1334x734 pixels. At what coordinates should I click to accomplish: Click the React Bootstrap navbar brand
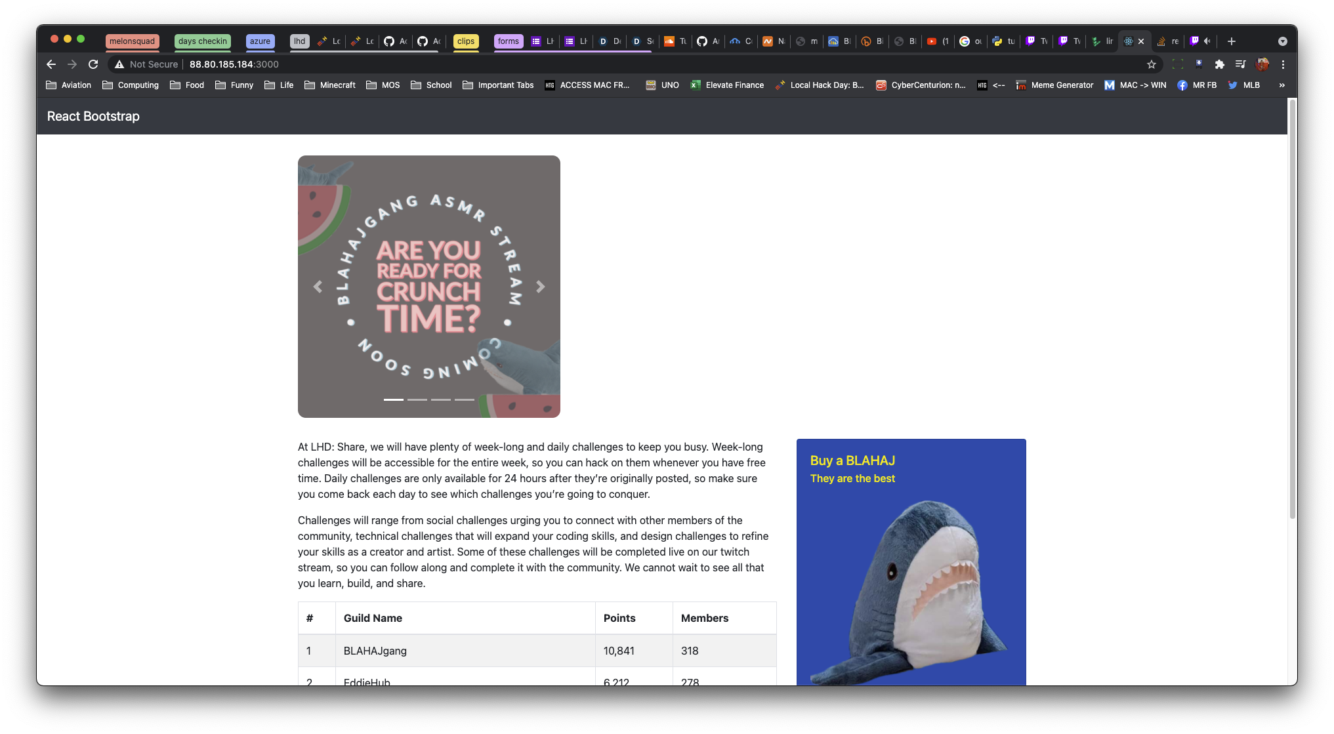tap(93, 116)
